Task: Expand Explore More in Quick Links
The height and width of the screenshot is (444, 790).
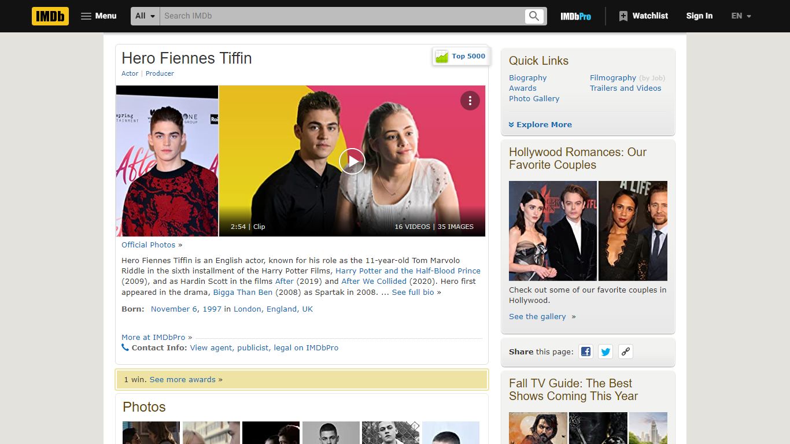Action: [x=540, y=125]
